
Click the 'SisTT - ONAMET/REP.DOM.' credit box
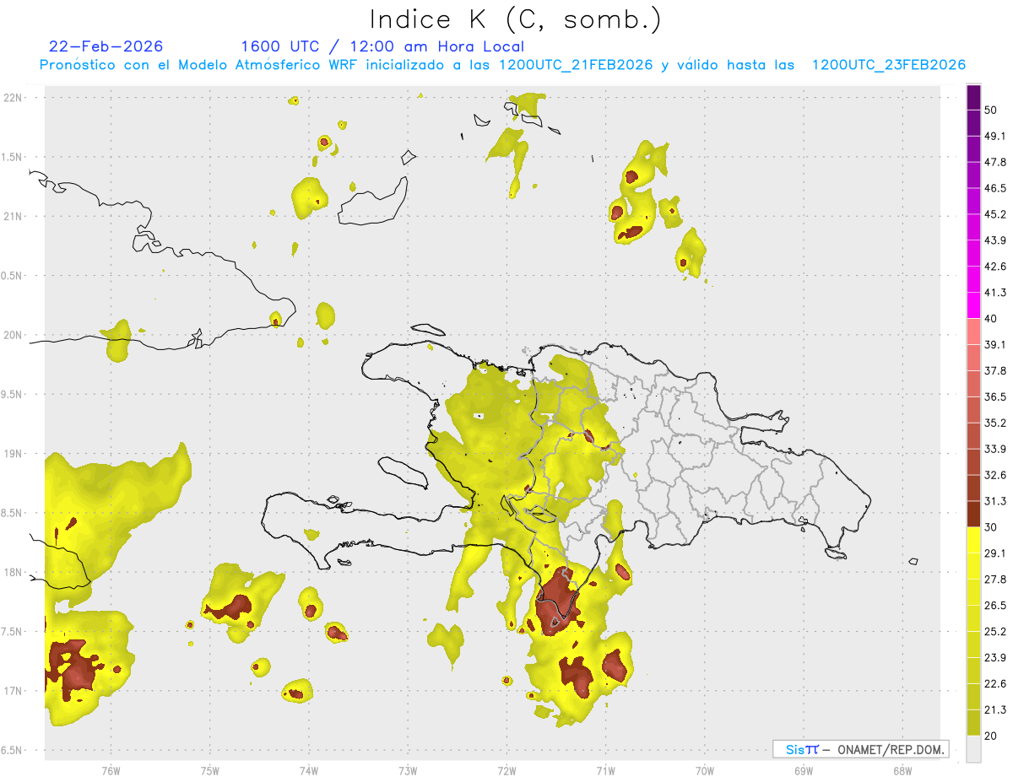click(860, 749)
